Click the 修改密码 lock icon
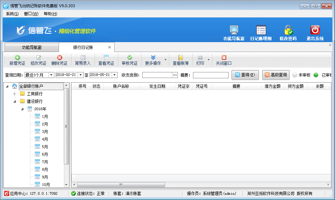The width and height of the screenshot is (335, 200). point(288,30)
